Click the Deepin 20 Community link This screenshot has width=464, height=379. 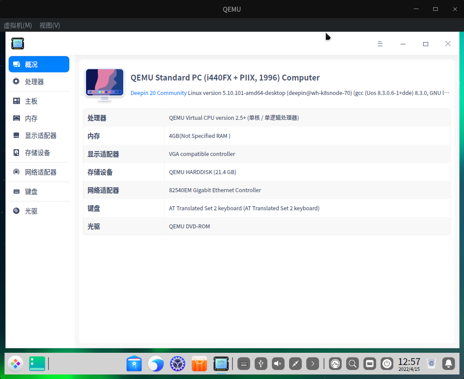[158, 93]
